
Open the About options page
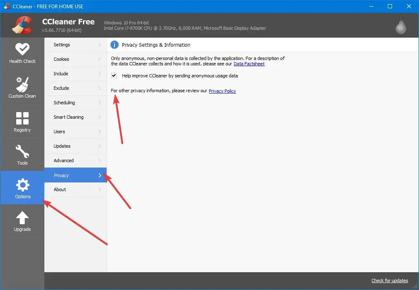tap(76, 189)
